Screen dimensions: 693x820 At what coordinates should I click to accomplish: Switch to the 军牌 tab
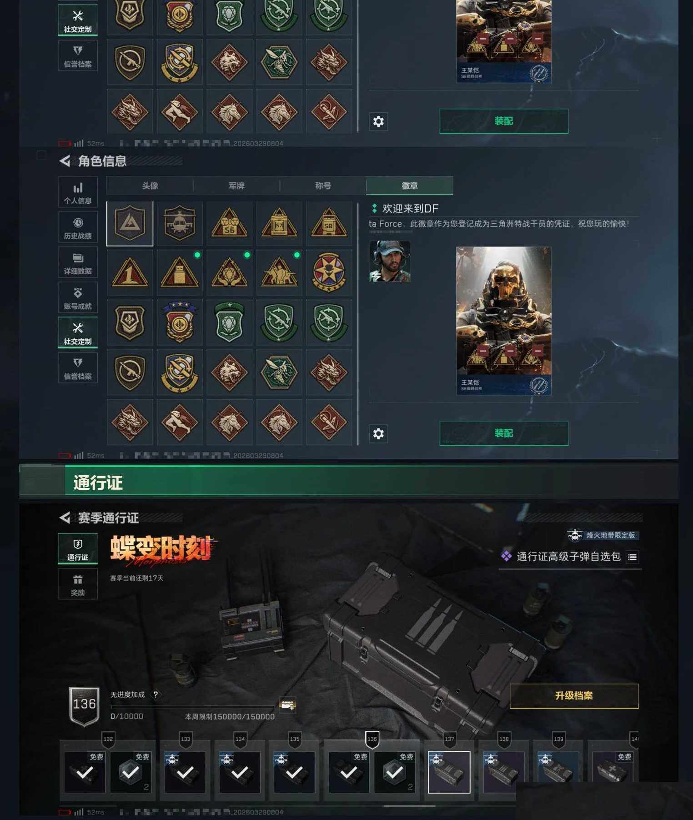coord(236,186)
